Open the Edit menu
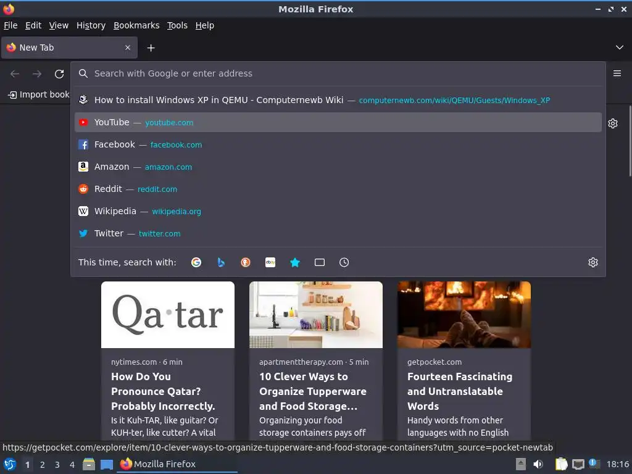Viewport: 632px width, 474px height. [x=33, y=25]
